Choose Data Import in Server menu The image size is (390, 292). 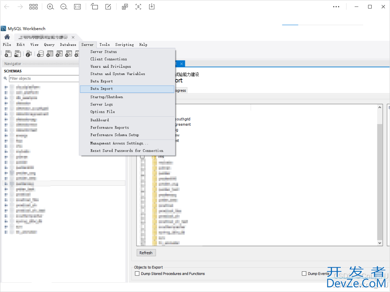tap(127, 89)
